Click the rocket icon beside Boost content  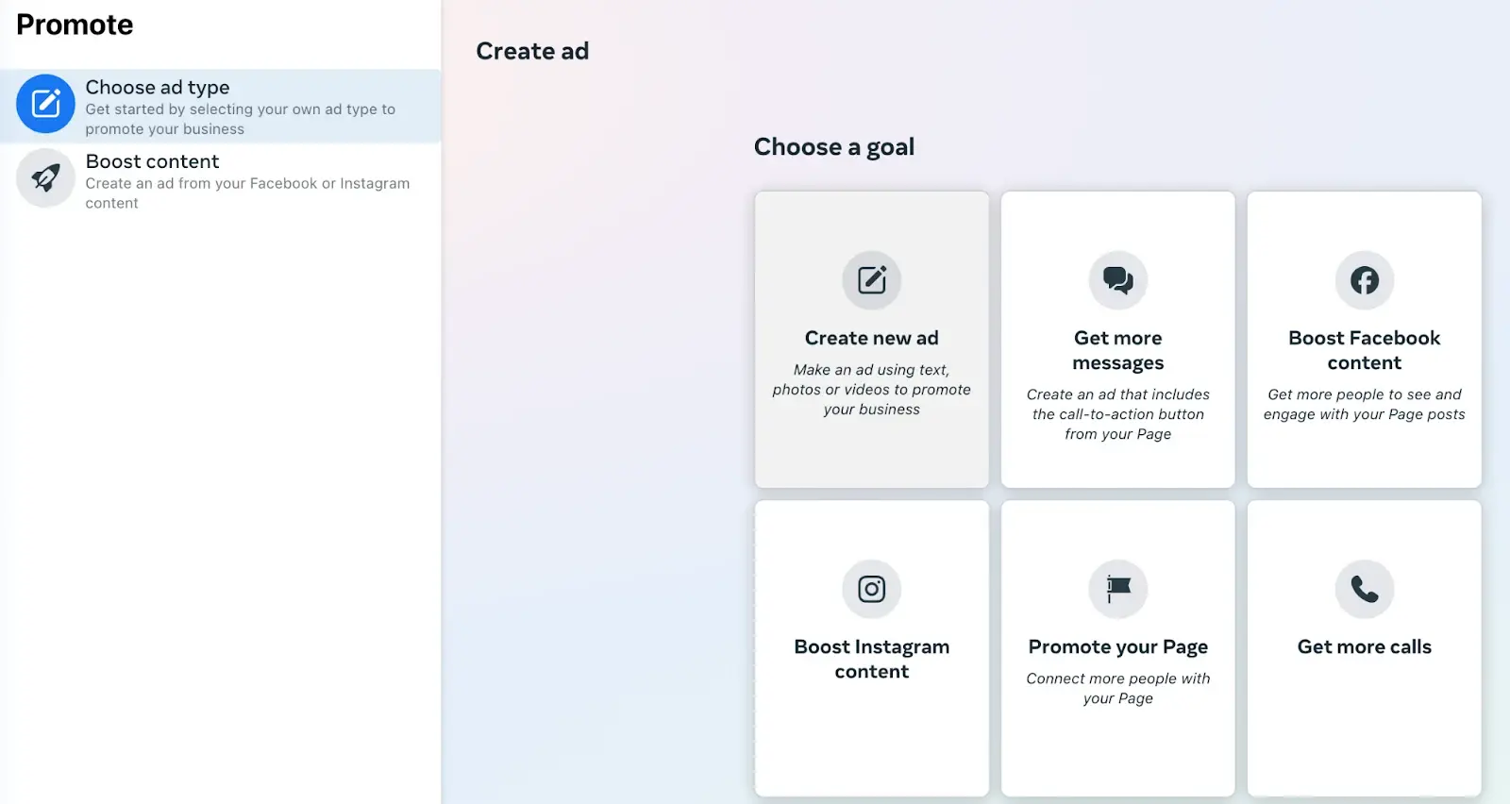(45, 177)
